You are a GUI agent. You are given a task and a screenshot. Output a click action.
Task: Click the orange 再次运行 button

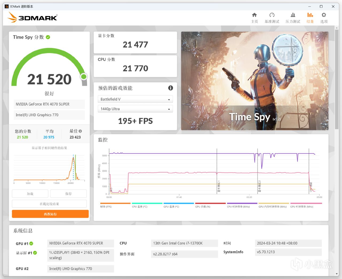pos(50,214)
